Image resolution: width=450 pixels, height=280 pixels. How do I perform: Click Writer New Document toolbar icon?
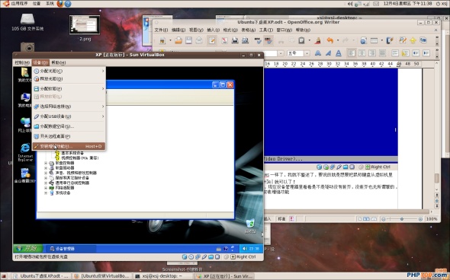[x=162, y=40]
